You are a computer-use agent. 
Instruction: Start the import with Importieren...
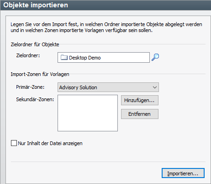coord(183,173)
